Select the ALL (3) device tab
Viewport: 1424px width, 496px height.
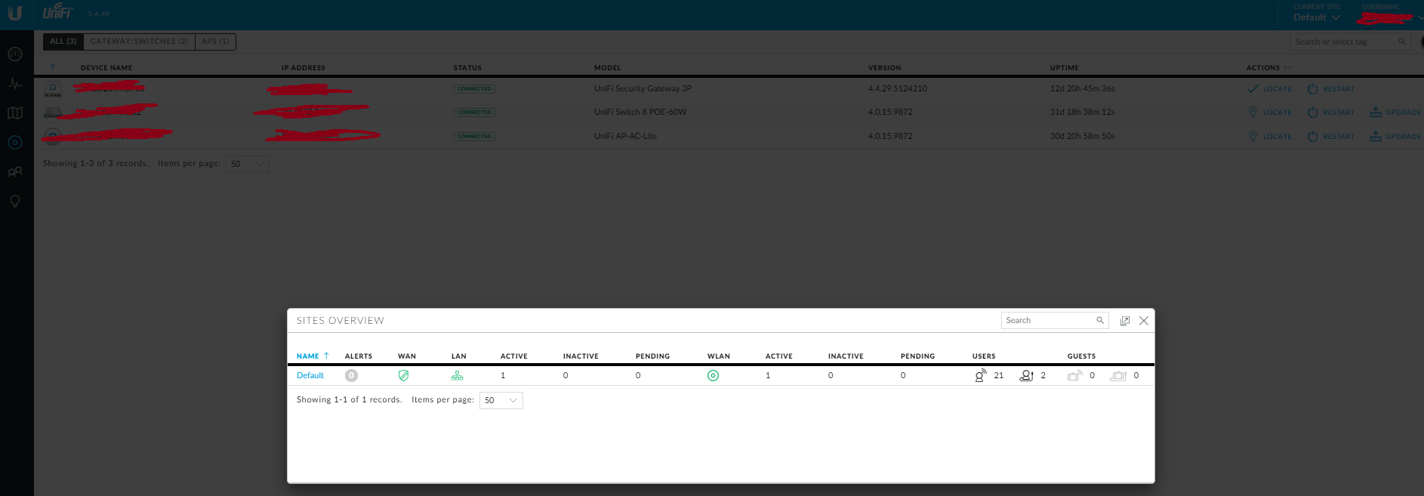tap(63, 42)
